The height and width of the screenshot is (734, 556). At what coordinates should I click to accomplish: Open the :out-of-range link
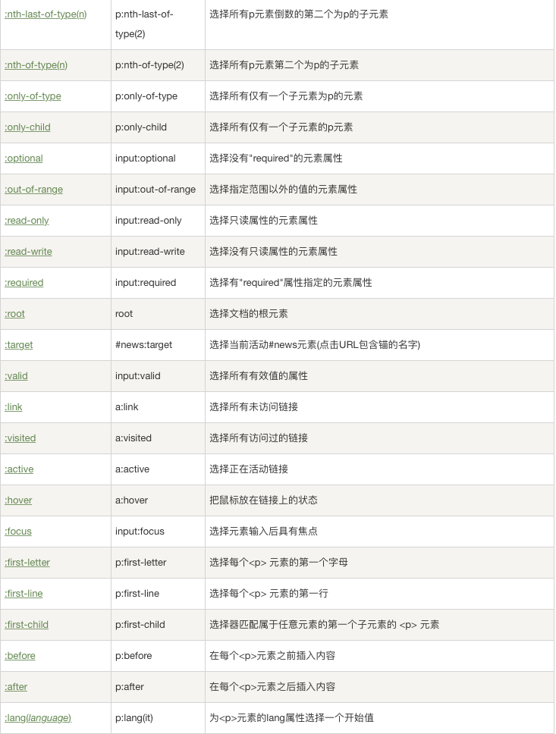tap(33, 190)
